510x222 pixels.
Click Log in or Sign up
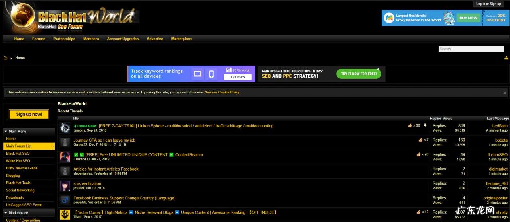pyautogui.click(x=488, y=4)
